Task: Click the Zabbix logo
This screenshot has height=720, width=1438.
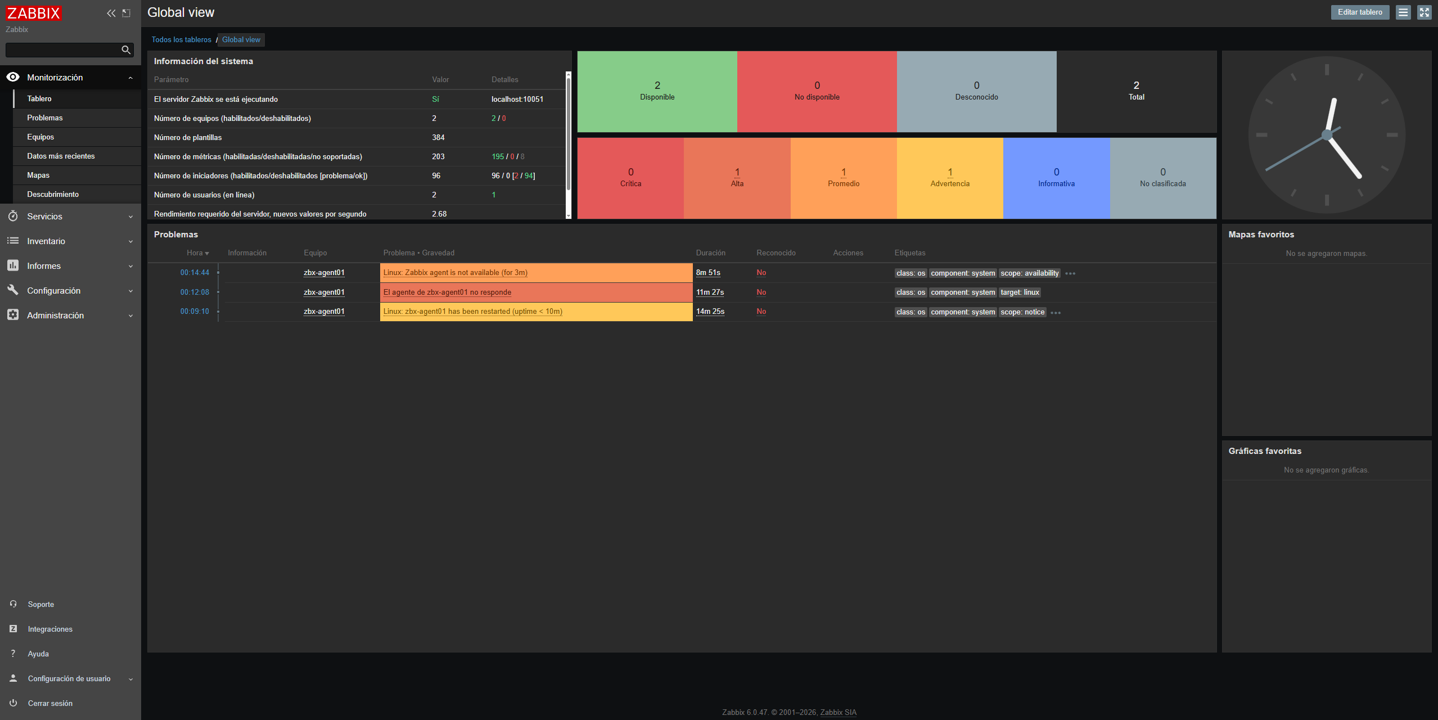Action: (x=33, y=13)
